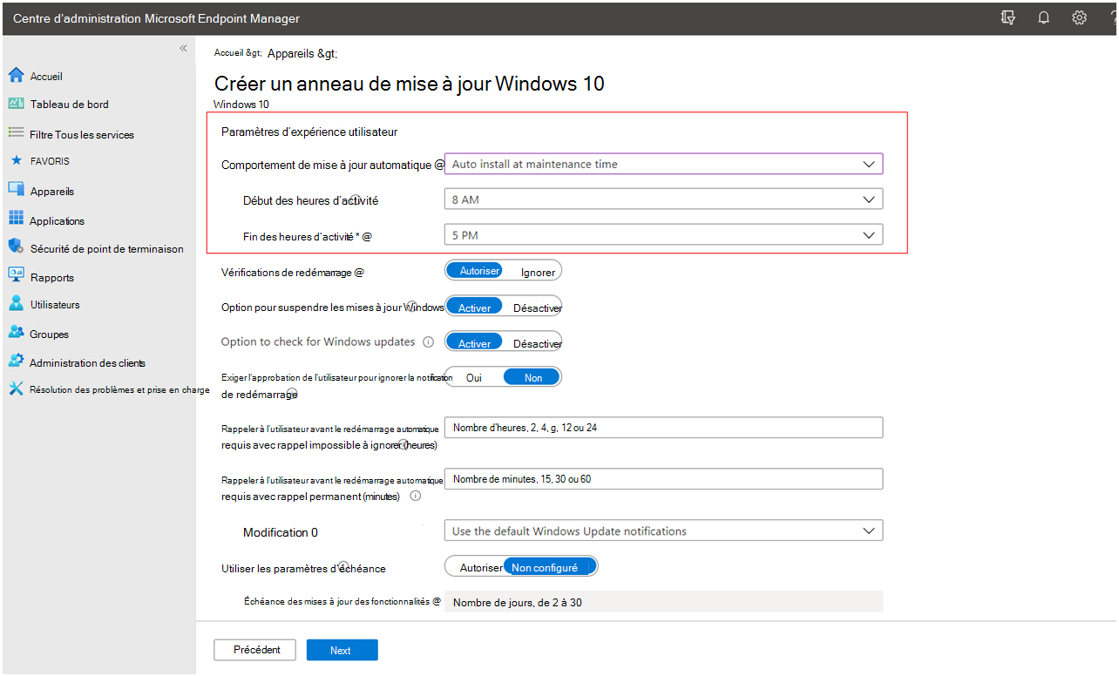The width and height of the screenshot is (1119, 676).
Task: Set Utiliser les paramètres d'échéance to Autoriser
Action: click(x=481, y=567)
